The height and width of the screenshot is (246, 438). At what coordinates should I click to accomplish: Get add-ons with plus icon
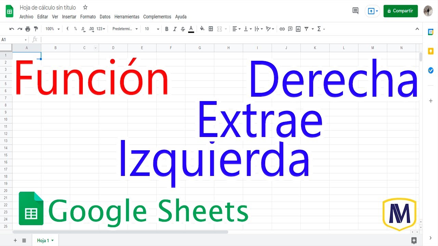point(431,101)
